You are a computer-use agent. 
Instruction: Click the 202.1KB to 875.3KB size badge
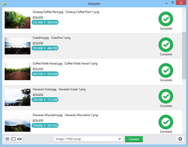point(45,74)
